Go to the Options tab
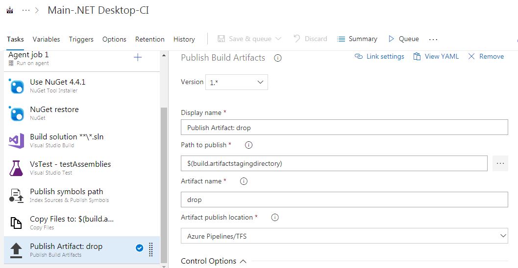The image size is (518, 268). pos(114,39)
